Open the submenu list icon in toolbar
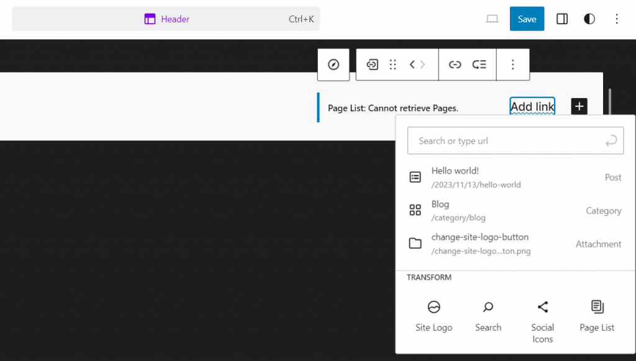The height and width of the screenshot is (361, 636). 479,64
